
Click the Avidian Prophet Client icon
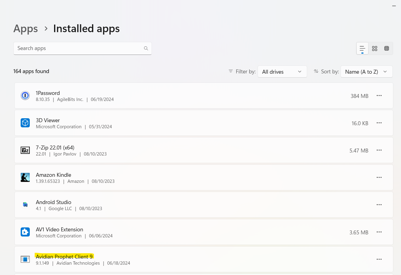[25, 259]
